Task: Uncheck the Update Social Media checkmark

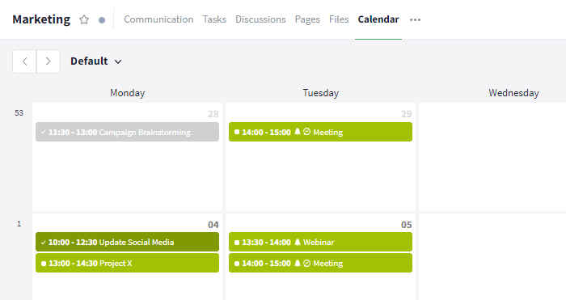Action: pyautogui.click(x=44, y=243)
